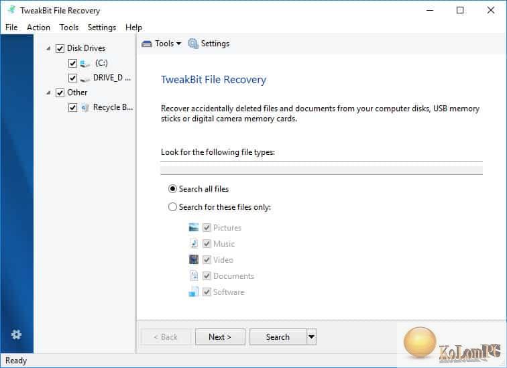Toggle the Video checkbox
Image resolution: width=507 pixels, height=368 pixels.
[207, 260]
